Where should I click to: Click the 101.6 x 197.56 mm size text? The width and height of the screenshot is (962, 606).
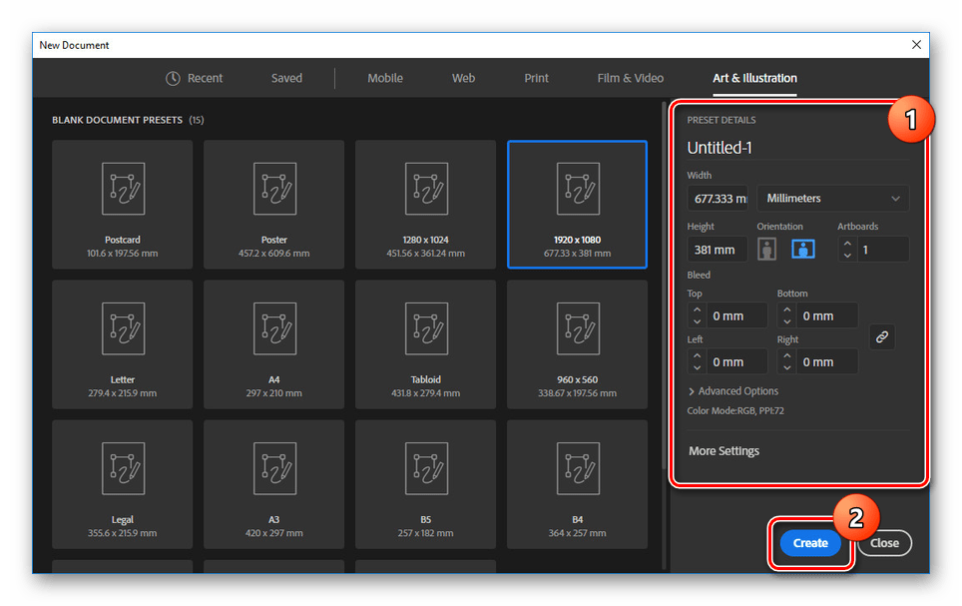click(x=122, y=254)
